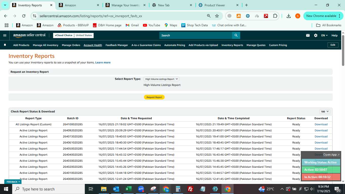Open Outlook from the taskbar
The image size is (345, 194).
pos(116,189)
